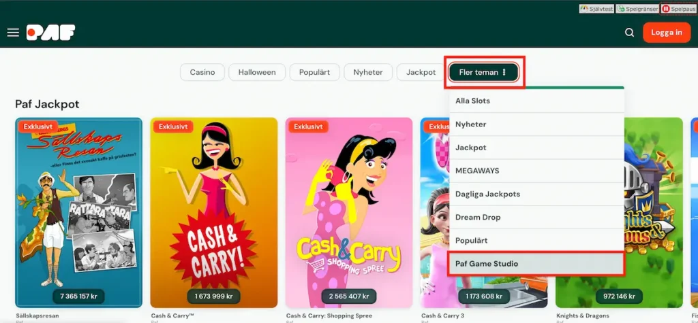This screenshot has width=698, height=323.
Task: Choose Populärt from the dropdown list
Action: 537,240
